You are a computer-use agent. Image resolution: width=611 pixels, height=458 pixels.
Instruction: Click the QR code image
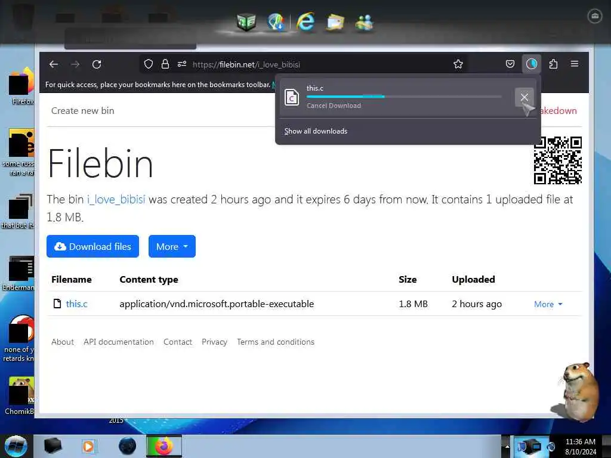click(x=558, y=160)
